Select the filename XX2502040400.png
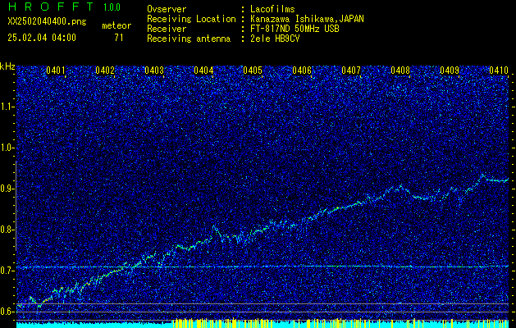The image size is (516, 328). click(x=47, y=22)
